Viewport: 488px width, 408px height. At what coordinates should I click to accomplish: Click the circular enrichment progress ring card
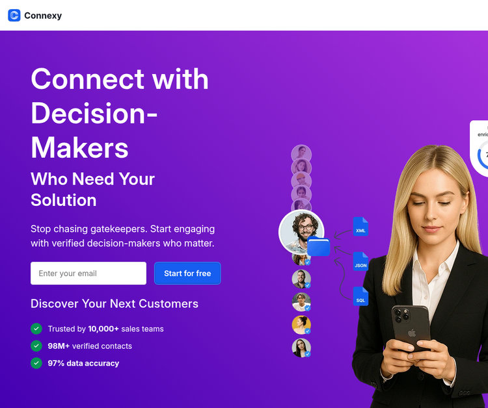pos(480,149)
